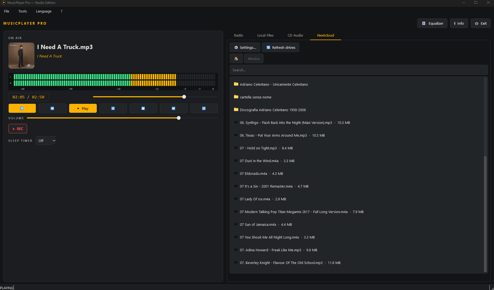Open the Info dialog
Viewport: 494px width, 290px height.
(459, 23)
